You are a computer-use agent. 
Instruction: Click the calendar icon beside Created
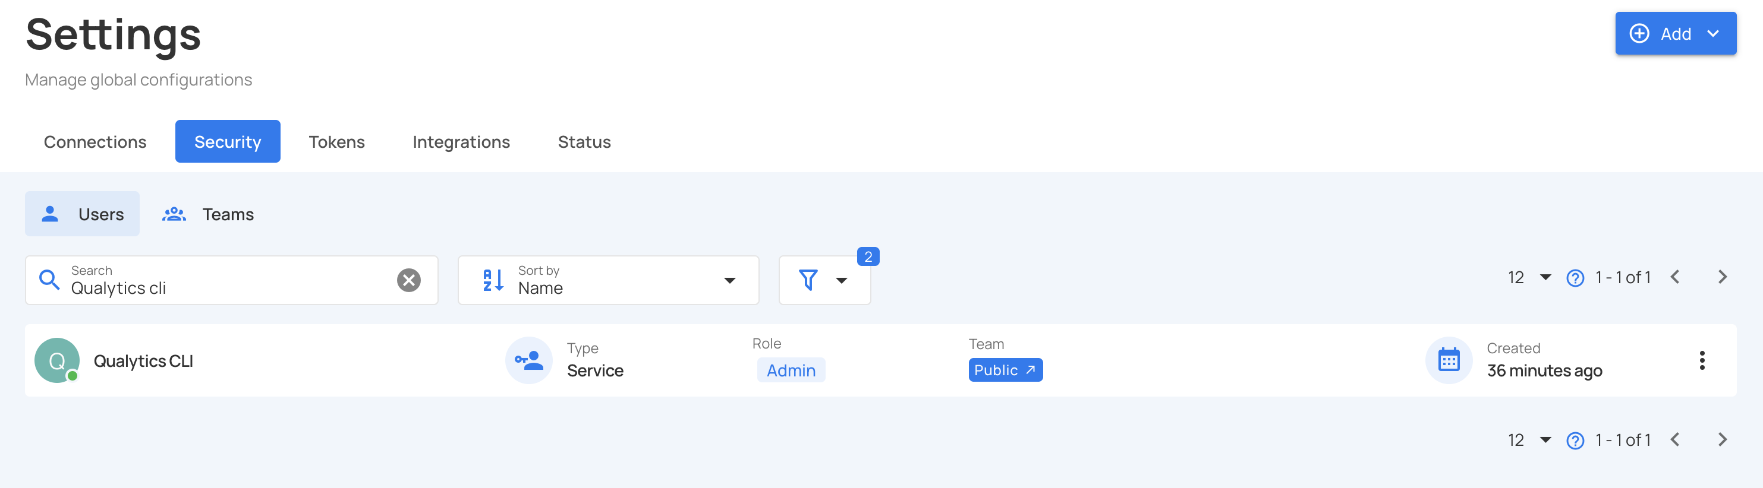coord(1449,360)
